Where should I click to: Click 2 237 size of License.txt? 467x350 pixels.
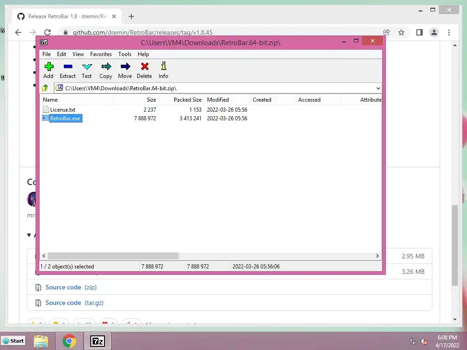pyautogui.click(x=150, y=109)
